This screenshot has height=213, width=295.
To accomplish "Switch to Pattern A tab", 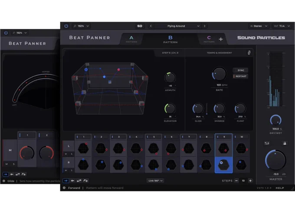I will tap(131, 39).
